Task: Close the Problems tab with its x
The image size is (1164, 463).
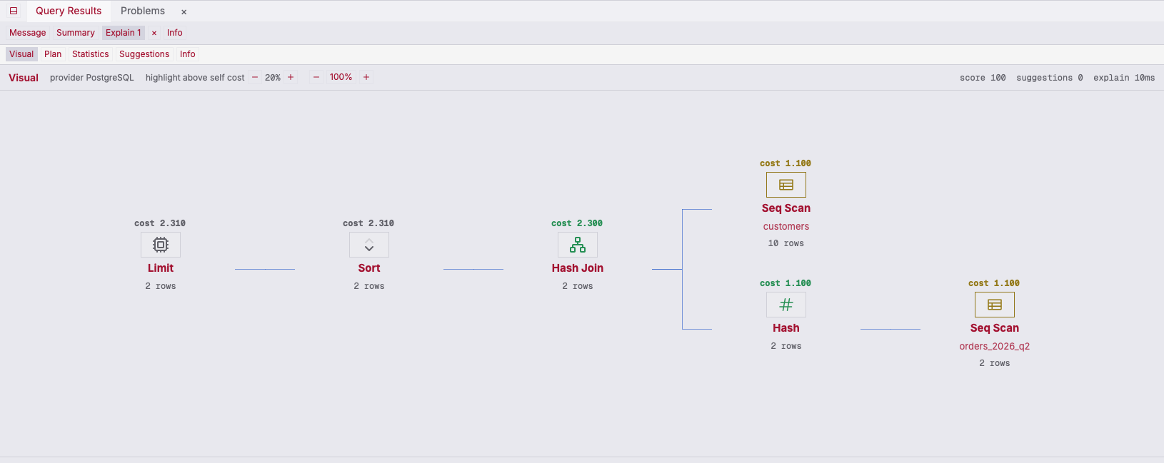Action: click(184, 12)
